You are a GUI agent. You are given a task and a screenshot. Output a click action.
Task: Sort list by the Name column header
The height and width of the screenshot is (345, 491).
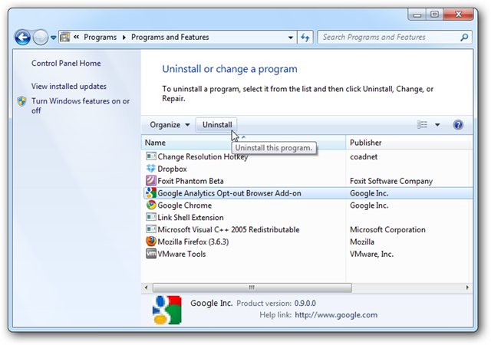click(243, 143)
